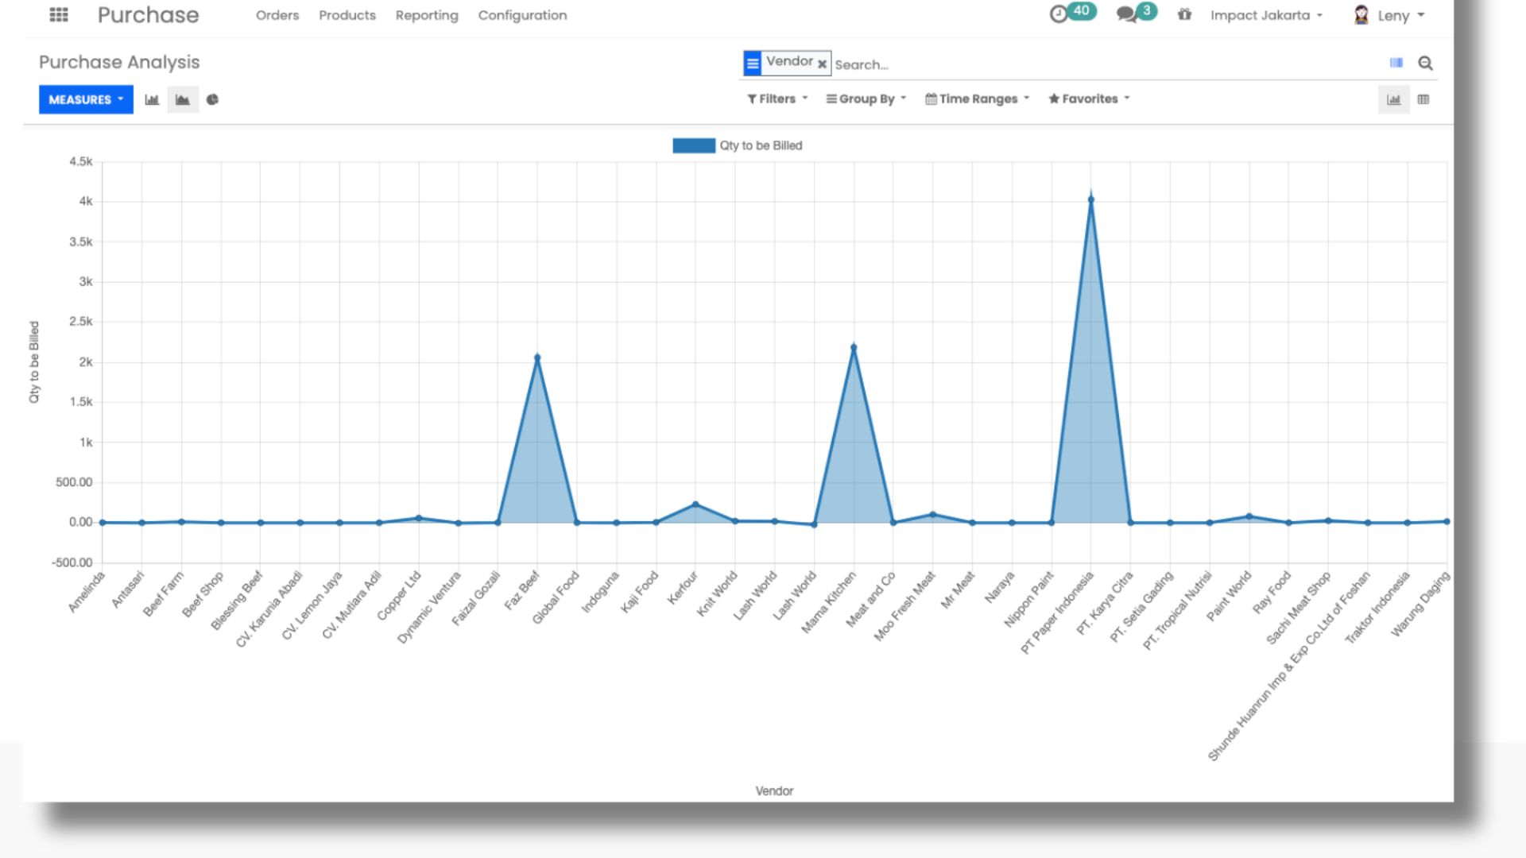Open the Favorites dropdown

1089,99
